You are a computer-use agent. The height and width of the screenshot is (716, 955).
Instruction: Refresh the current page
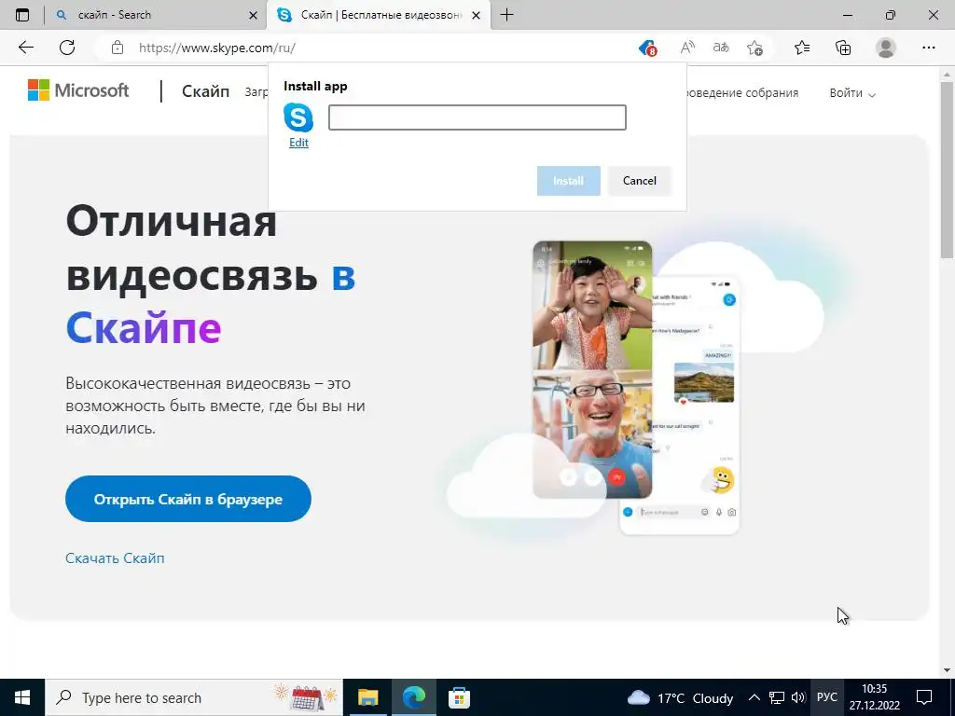[67, 48]
